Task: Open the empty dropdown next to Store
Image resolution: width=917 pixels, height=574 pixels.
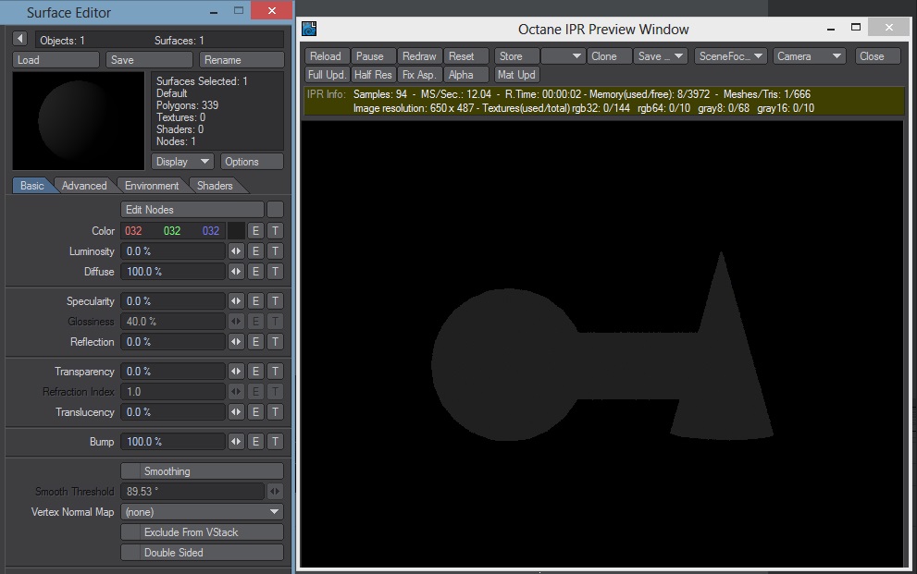Action: click(562, 56)
